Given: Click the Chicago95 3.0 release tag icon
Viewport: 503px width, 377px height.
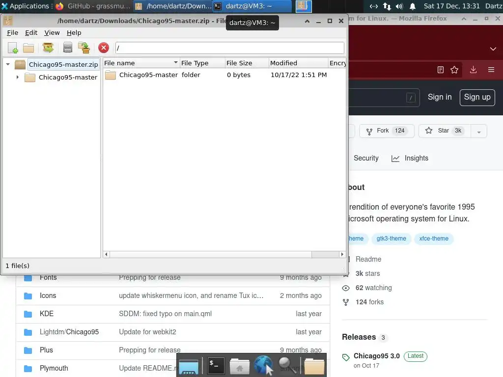Looking at the screenshot, I should pyautogui.click(x=346, y=357).
